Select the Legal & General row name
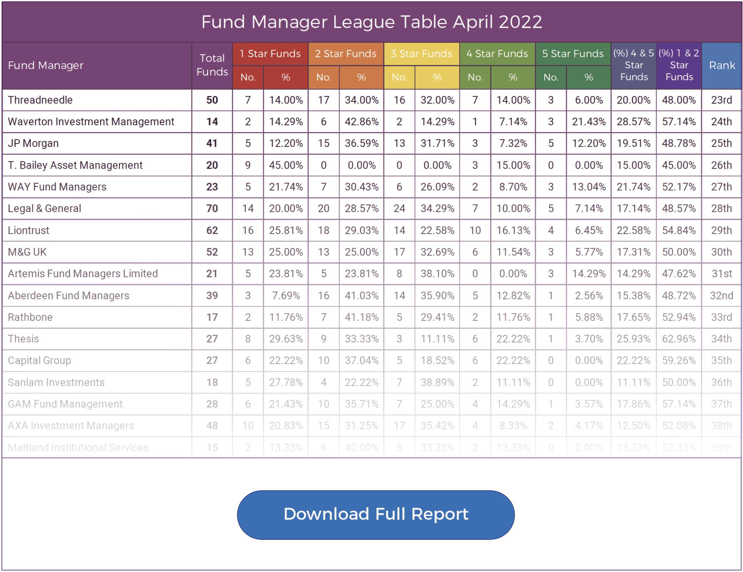 [44, 208]
